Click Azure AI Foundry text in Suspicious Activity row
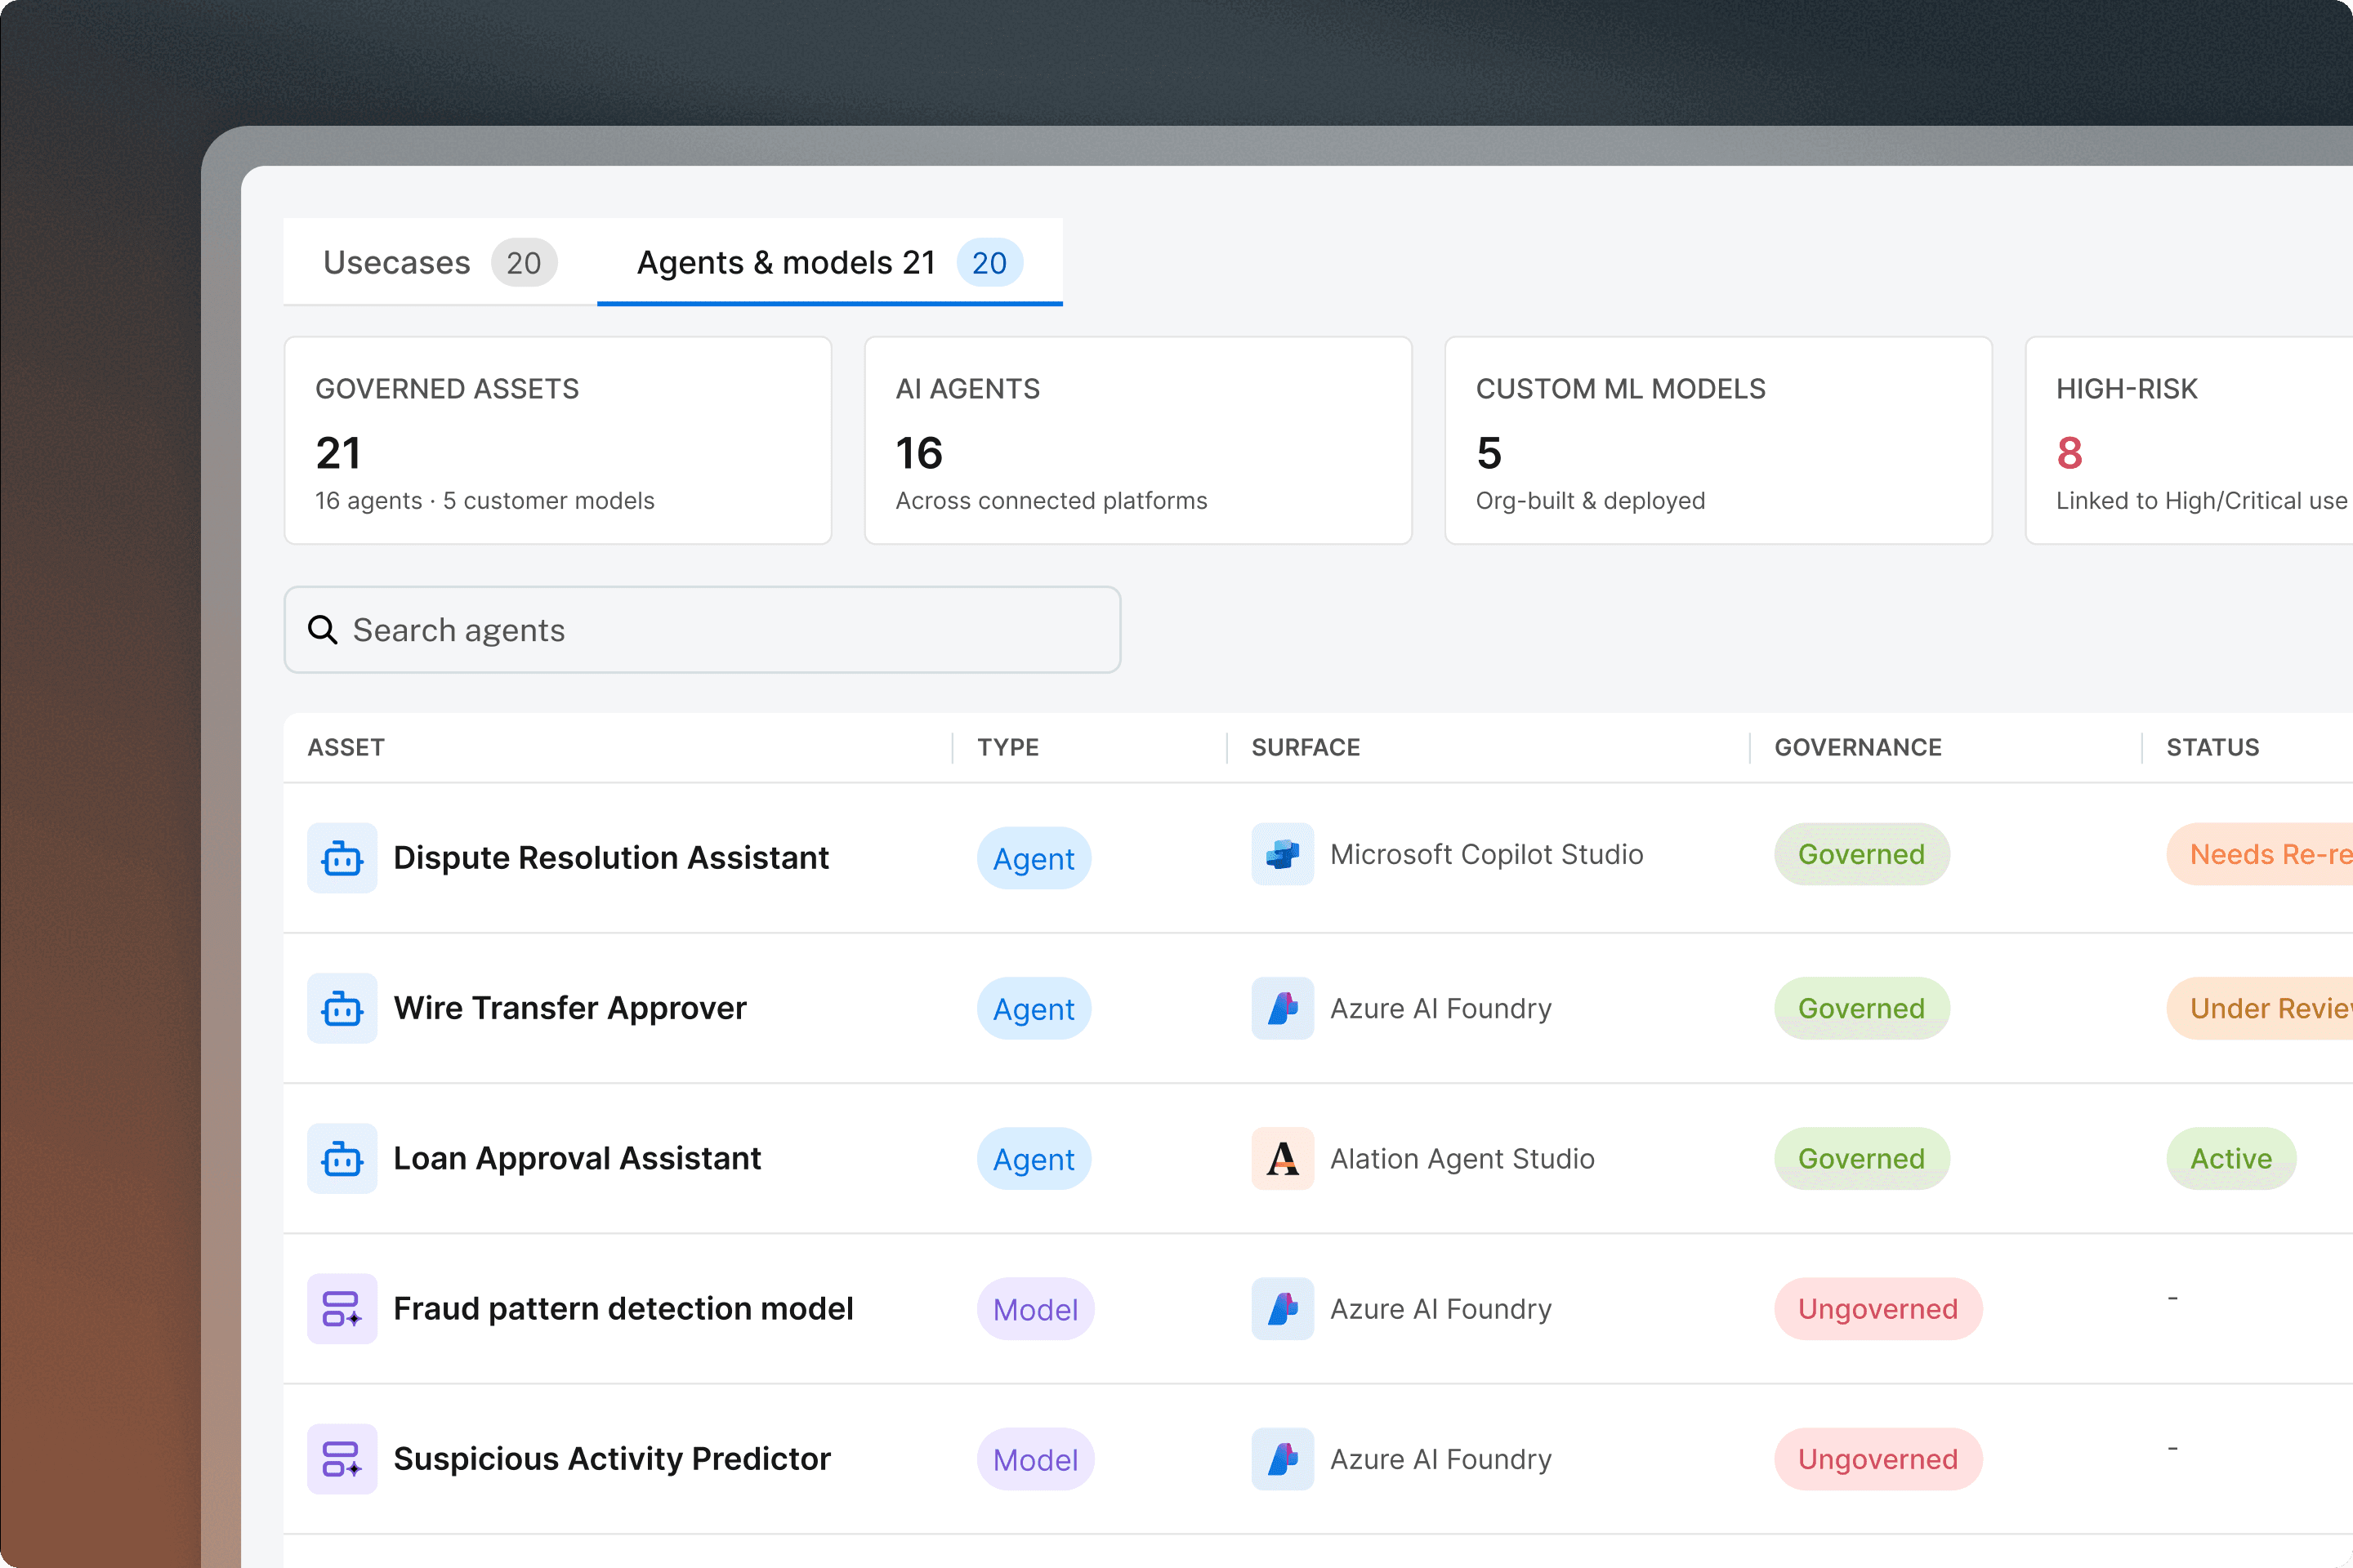The width and height of the screenshot is (2353, 1568). tap(1440, 1459)
